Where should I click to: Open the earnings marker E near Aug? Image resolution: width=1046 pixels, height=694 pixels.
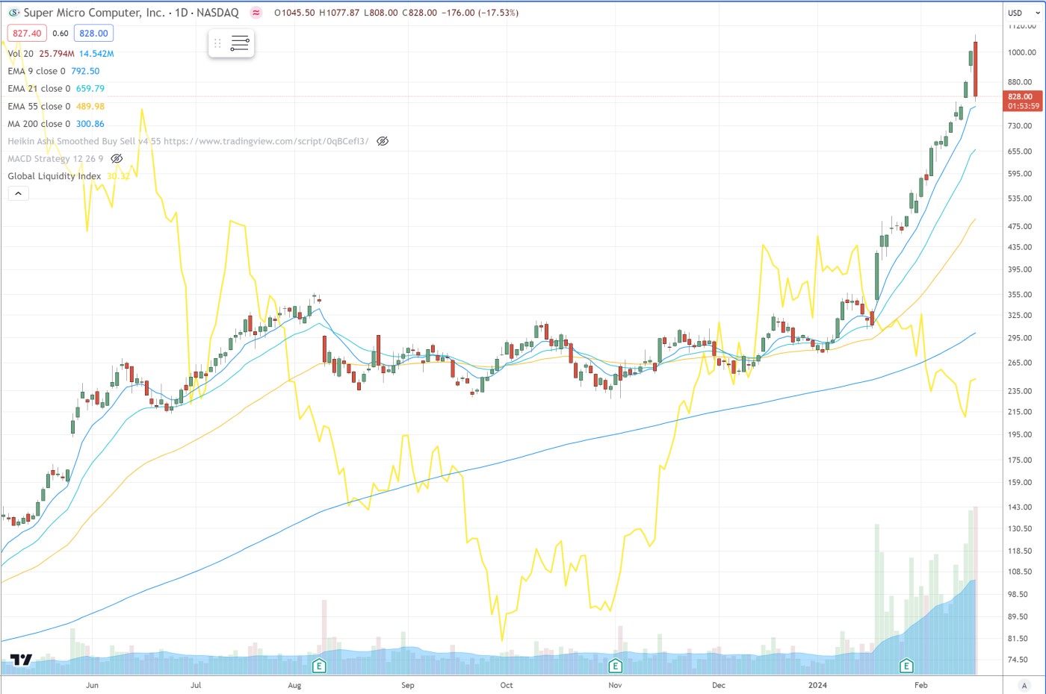tap(319, 665)
